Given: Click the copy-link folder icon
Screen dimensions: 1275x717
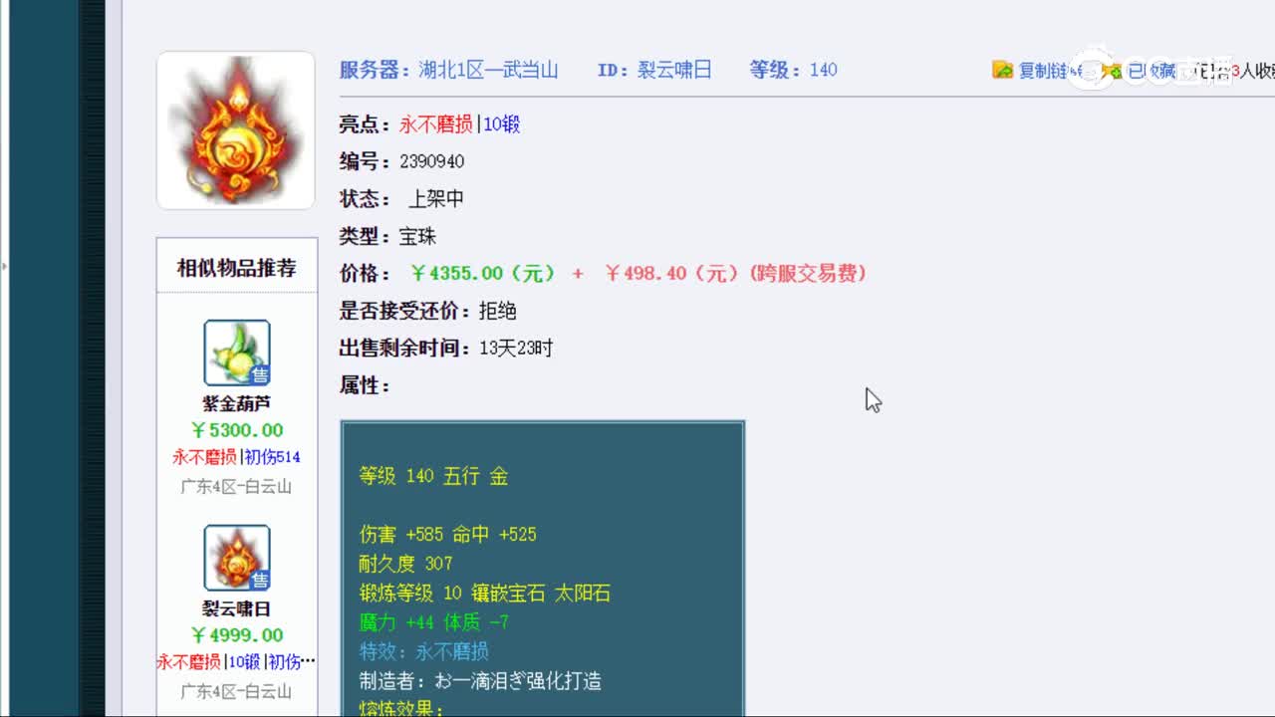Looking at the screenshot, I should point(1003,70).
